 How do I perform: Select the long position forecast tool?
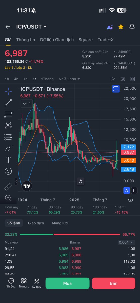(x=8, y=137)
